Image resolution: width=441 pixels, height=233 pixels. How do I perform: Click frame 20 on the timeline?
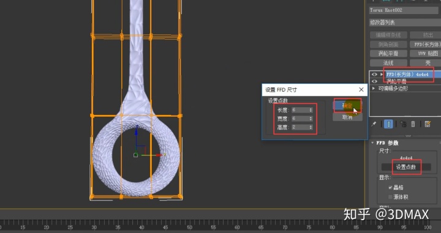point(47,227)
